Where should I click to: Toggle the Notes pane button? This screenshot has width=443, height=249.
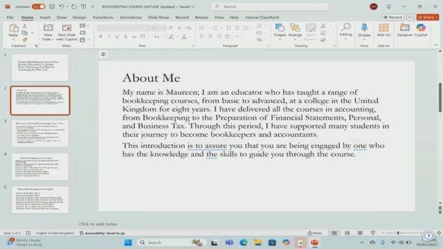(315, 233)
